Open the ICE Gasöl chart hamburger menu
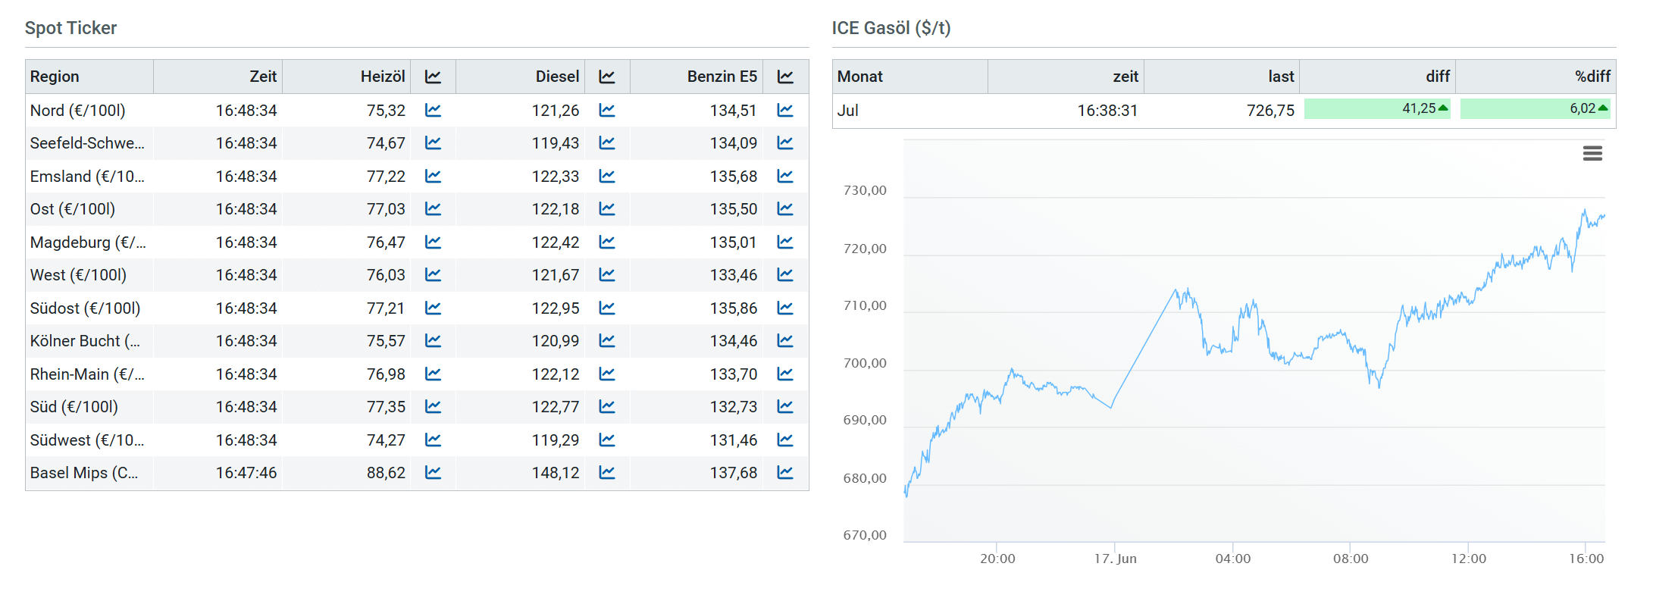 [x=1592, y=154]
